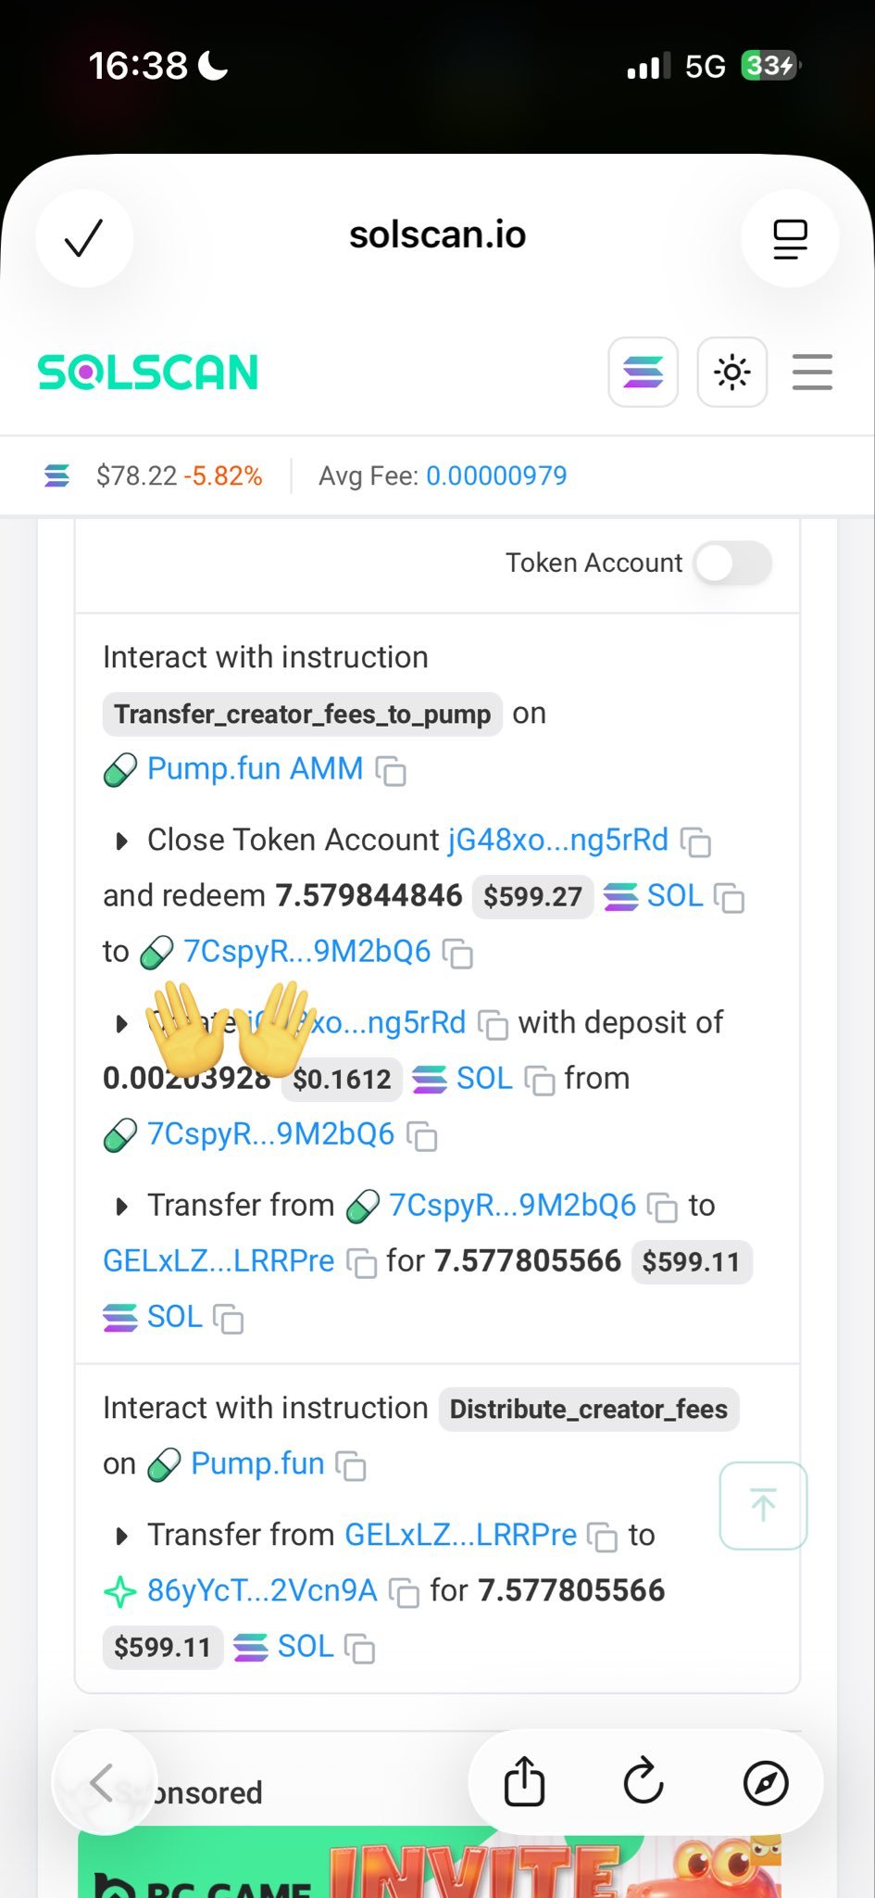The image size is (875, 1898).
Task: Open the Pump.fun AMM program link
Action: coord(255,769)
